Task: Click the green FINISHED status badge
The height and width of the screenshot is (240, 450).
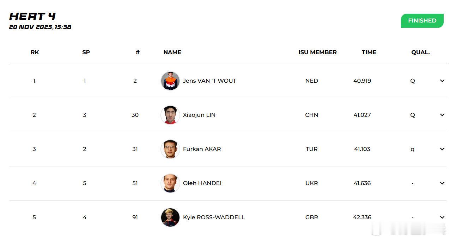Action: point(422,21)
